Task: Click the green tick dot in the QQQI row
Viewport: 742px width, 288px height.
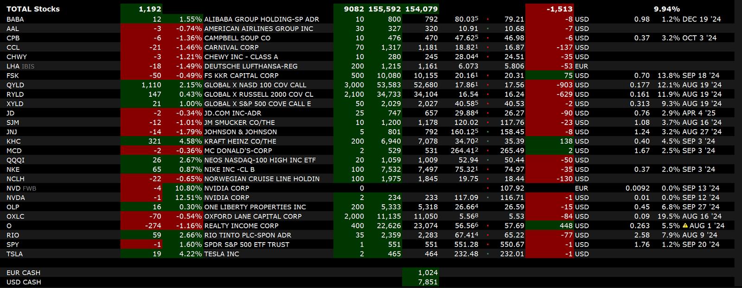Action: tap(488, 160)
